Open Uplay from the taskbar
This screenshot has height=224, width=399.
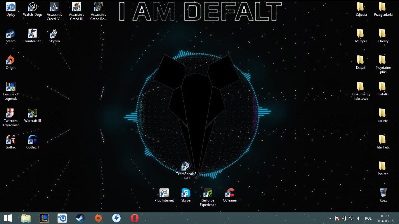coord(62,218)
